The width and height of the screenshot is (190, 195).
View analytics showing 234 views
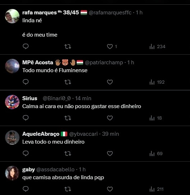157,47
